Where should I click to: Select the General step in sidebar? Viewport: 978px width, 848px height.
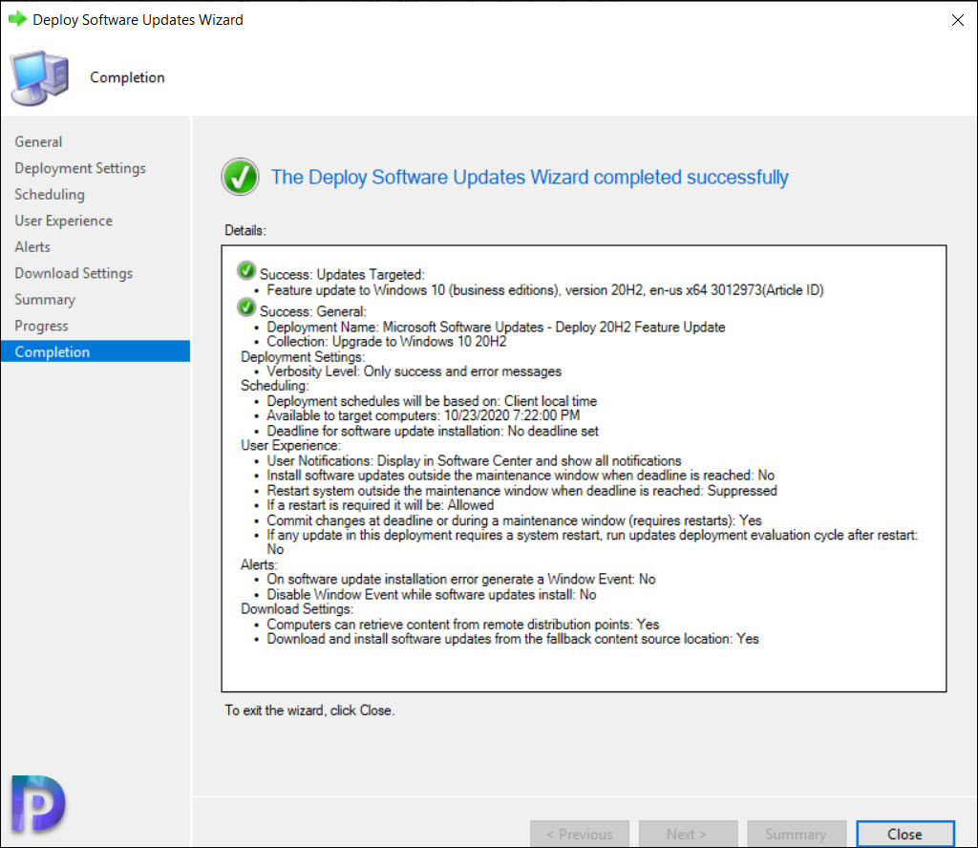point(38,141)
